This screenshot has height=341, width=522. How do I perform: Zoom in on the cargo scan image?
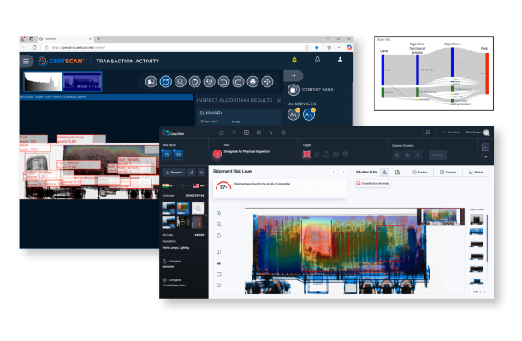[219, 214]
